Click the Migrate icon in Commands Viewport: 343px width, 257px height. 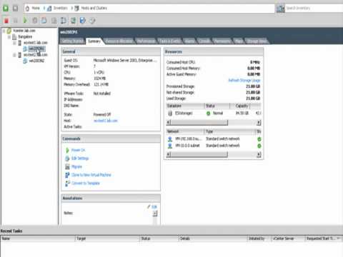pyautogui.click(x=67, y=167)
